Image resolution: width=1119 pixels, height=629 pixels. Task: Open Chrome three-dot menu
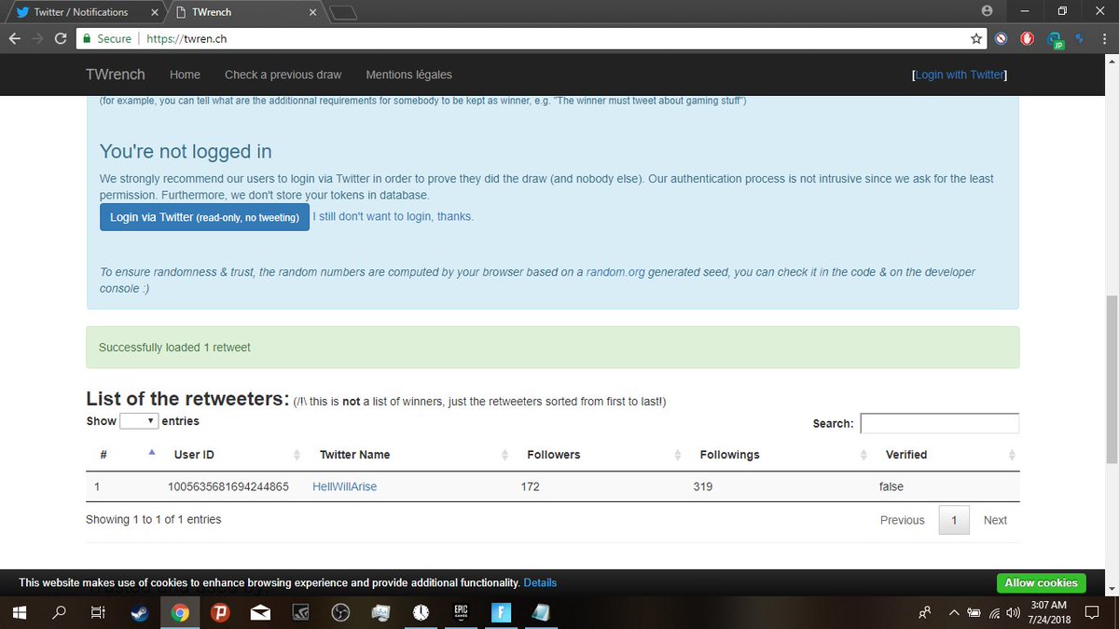tap(1103, 39)
